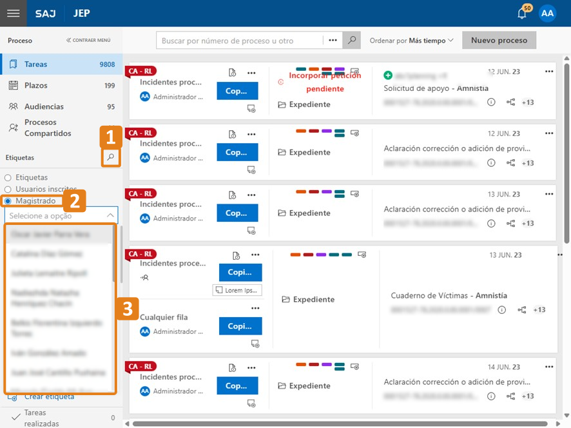Select the Usuarios inscritos radio option
Image resolution: width=571 pixels, height=428 pixels.
[8, 190]
